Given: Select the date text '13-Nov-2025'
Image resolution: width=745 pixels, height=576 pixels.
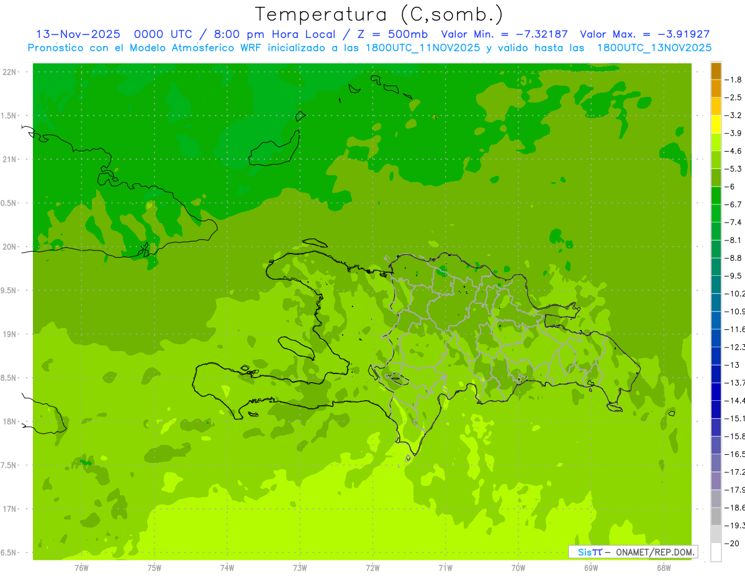Looking at the screenshot, I should 78,35.
